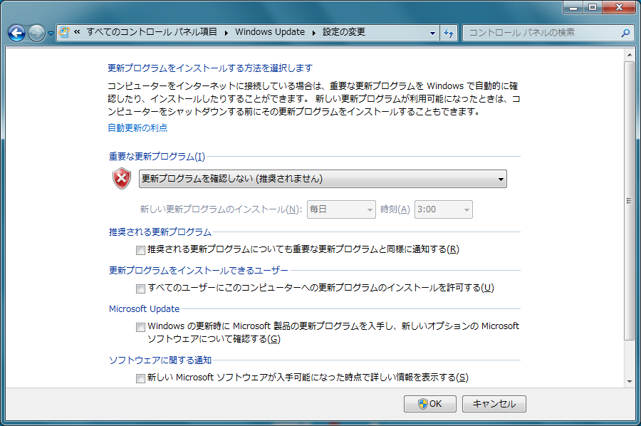Click the 推奨される更新プログラム section heading
641x426 pixels.
pyautogui.click(x=160, y=232)
